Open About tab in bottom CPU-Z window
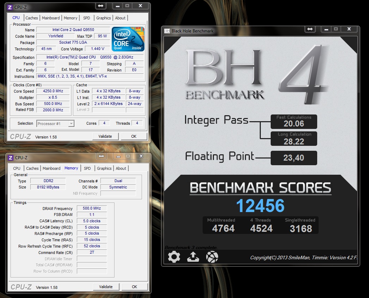 point(121,168)
